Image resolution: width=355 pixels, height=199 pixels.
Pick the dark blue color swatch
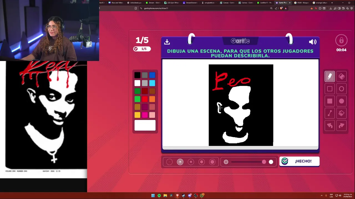(152, 75)
